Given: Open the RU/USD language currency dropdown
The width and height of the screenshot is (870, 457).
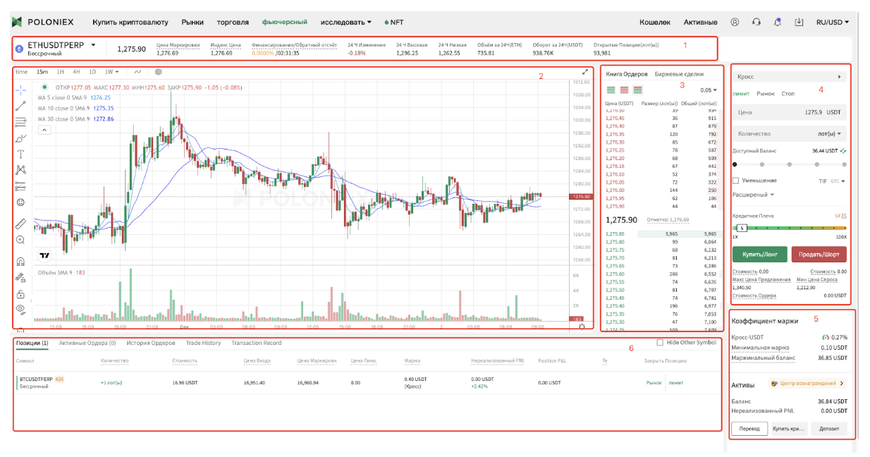Looking at the screenshot, I should [832, 22].
